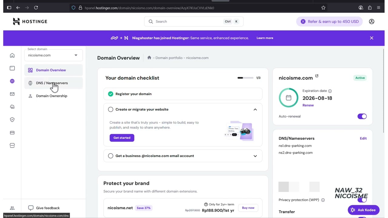Click Edit next to DNS/Nameservers
The image size is (388, 218).
(x=363, y=138)
